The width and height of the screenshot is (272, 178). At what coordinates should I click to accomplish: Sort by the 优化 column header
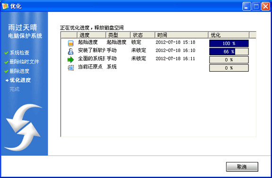229,35
